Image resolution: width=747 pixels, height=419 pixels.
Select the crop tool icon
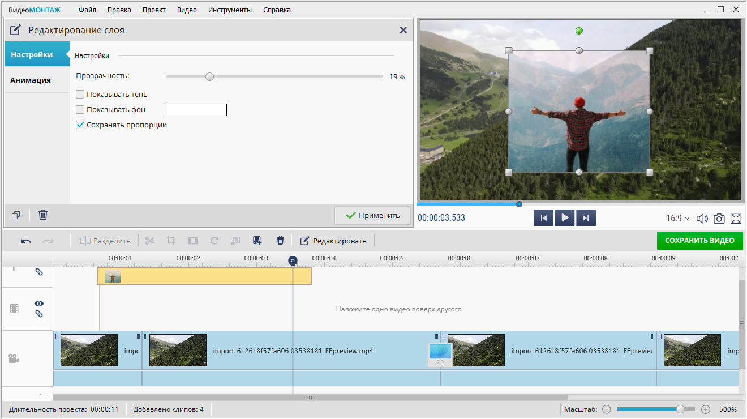171,241
